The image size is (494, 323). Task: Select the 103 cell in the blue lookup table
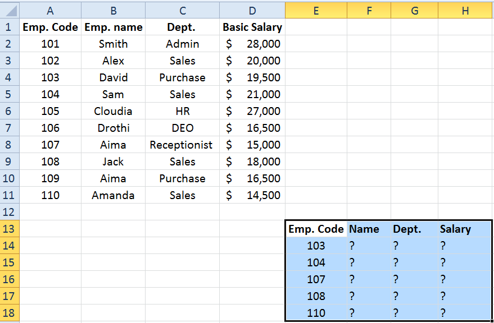tap(316, 246)
